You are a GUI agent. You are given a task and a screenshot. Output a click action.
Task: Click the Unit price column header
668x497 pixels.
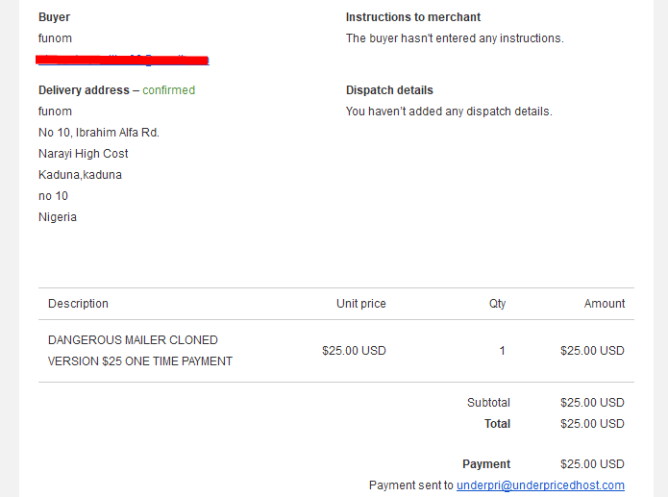(361, 304)
